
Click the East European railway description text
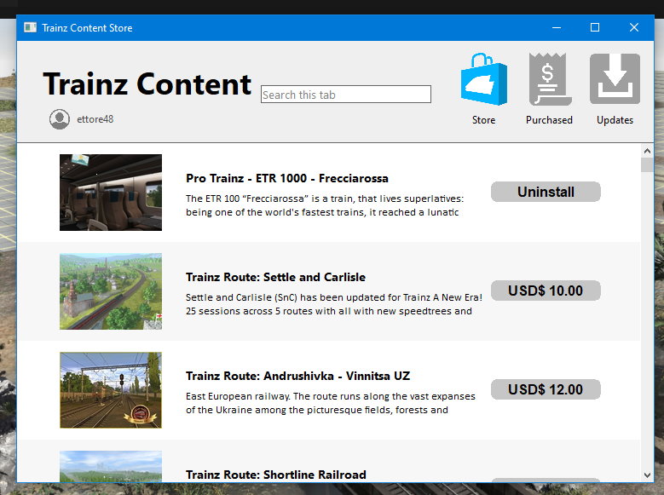[x=331, y=403]
